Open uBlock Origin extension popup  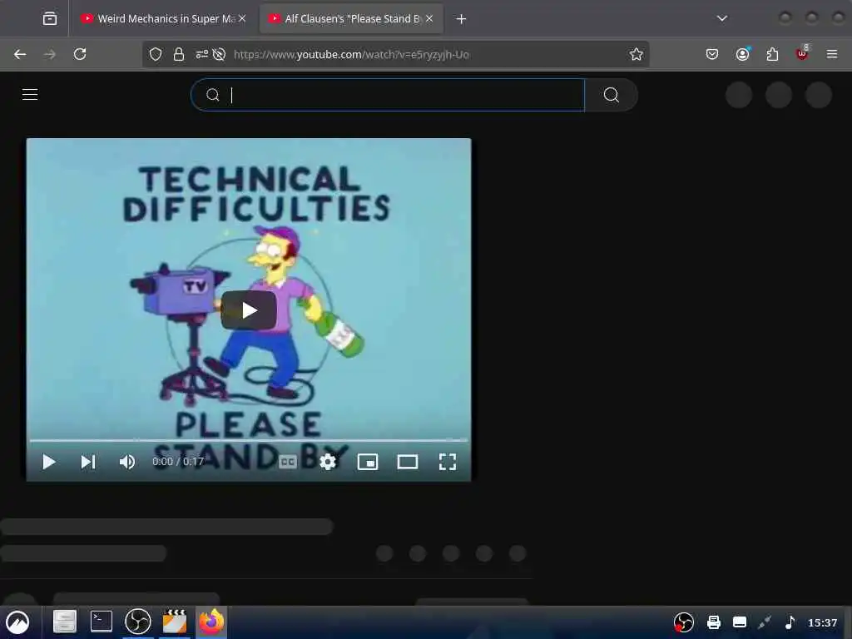(802, 54)
